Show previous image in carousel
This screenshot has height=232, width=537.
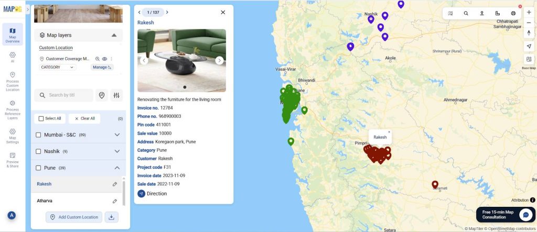coord(144,61)
